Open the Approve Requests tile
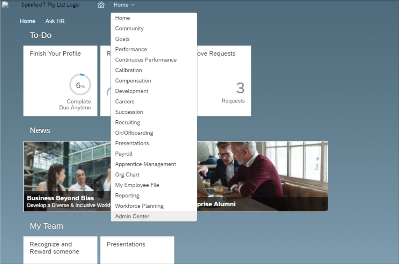Viewport: 399px width, 264px height. tap(224, 81)
